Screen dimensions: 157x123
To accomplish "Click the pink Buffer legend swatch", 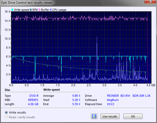I will point(39,10).
